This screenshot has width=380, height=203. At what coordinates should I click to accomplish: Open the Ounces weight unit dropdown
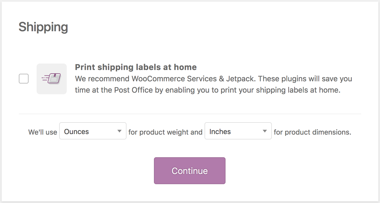coord(93,131)
